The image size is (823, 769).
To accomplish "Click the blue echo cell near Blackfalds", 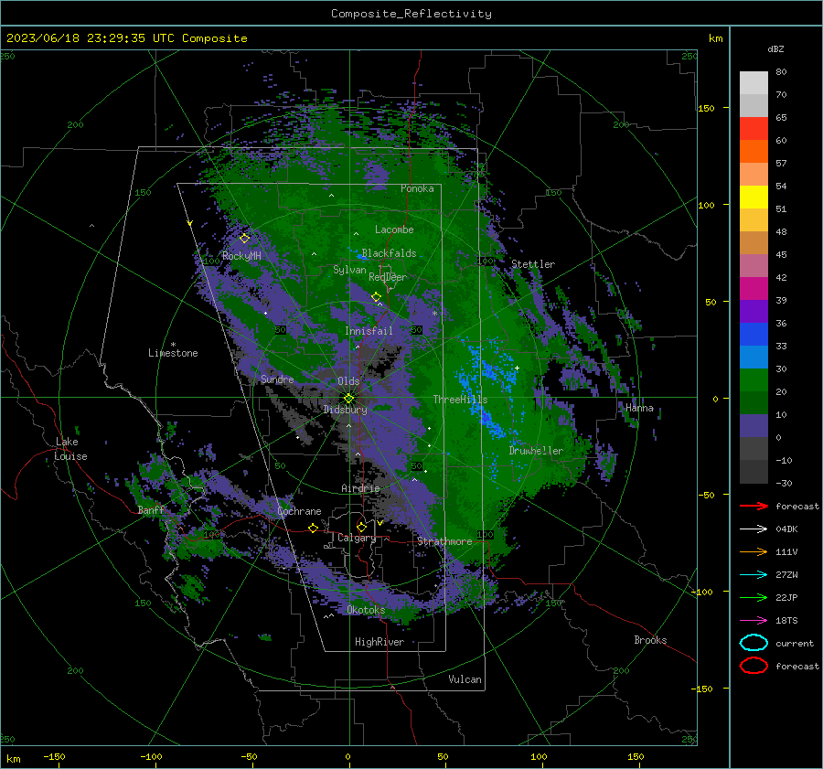I will click(x=361, y=256).
